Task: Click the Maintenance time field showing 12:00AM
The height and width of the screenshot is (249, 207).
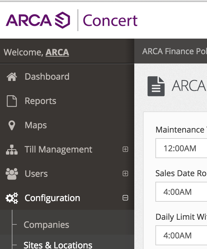Action: [181, 148]
